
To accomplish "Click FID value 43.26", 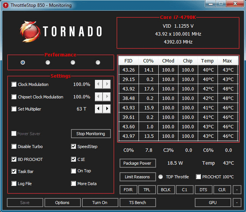I will (129, 70).
